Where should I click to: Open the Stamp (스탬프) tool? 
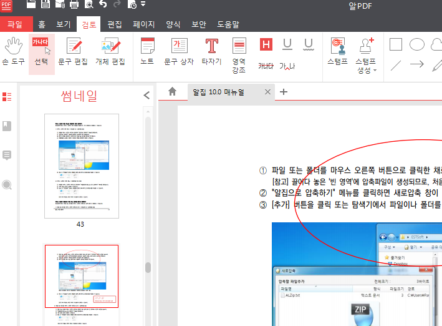338,52
